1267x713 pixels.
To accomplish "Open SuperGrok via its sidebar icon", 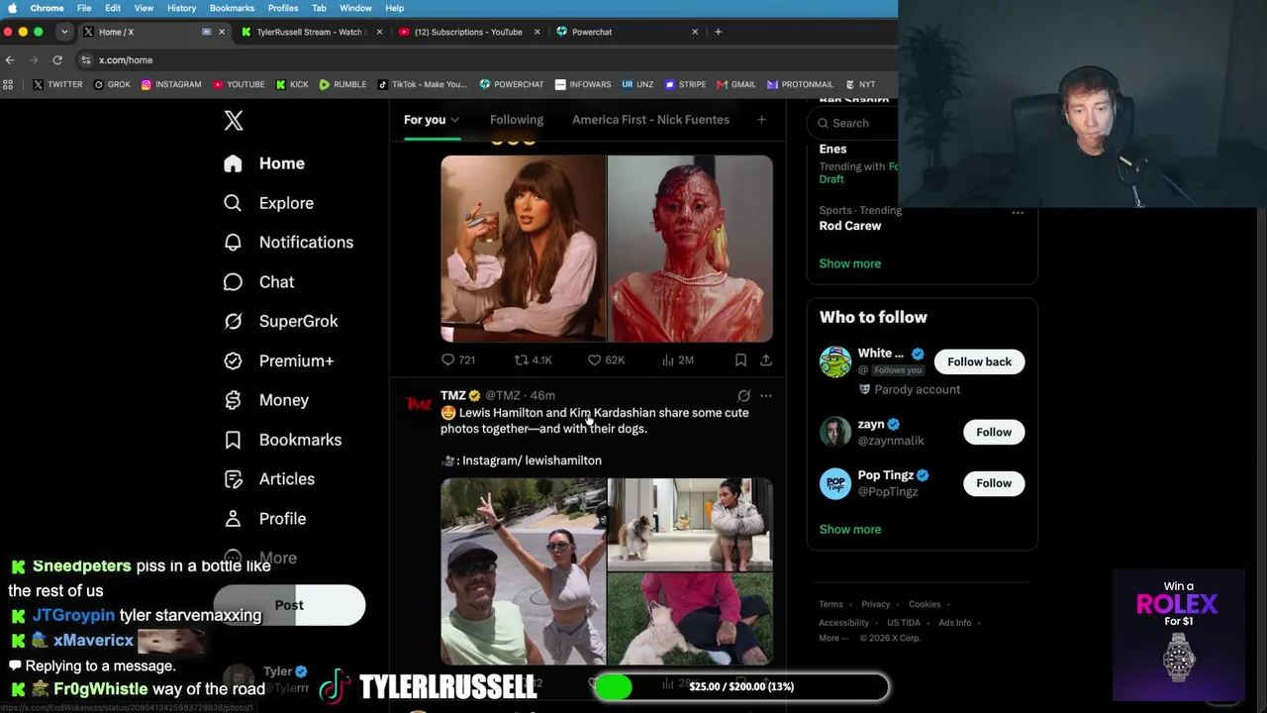I will pyautogui.click(x=233, y=321).
